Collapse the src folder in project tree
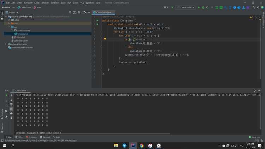Viewport: 265px width, 149px height. coord(9,27)
